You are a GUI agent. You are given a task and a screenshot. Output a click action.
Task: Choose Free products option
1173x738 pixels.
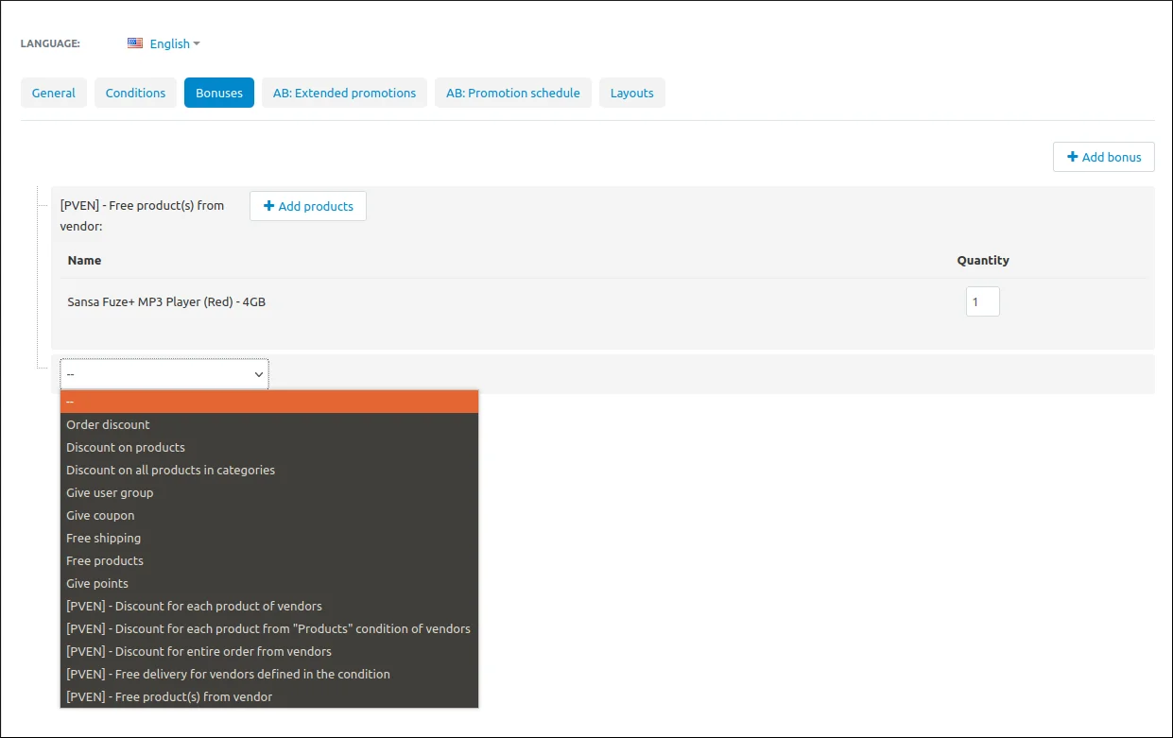269,560
